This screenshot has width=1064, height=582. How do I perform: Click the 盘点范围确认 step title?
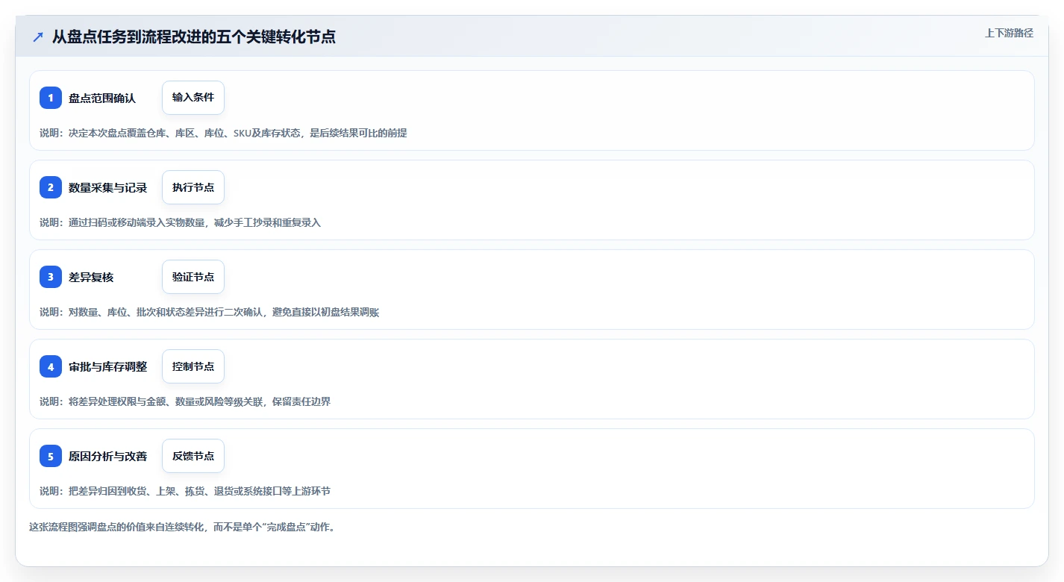(102, 98)
